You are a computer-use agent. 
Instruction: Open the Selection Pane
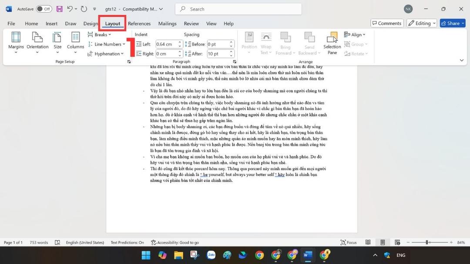[332, 42]
